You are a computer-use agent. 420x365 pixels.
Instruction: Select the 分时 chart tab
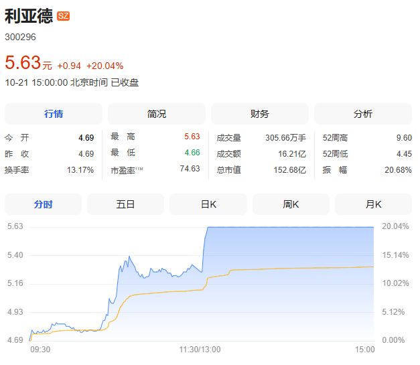(x=43, y=204)
